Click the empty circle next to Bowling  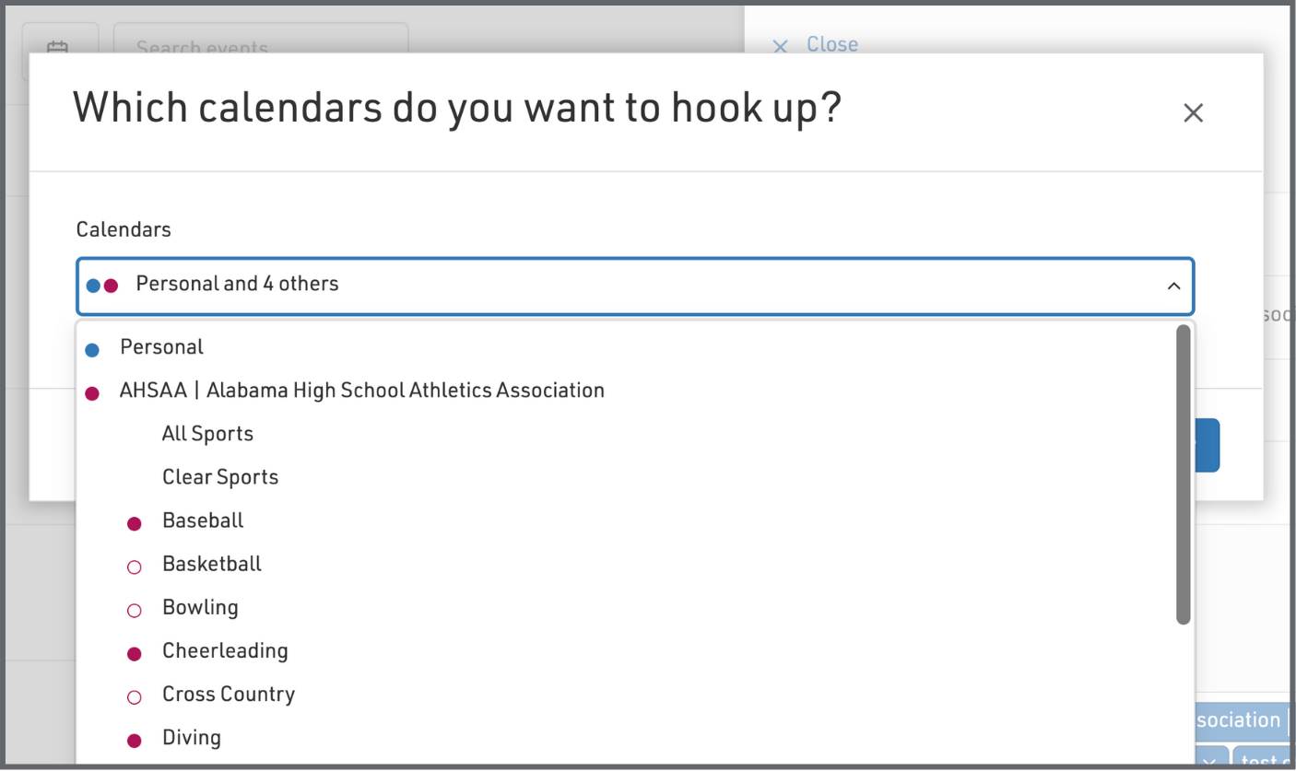click(135, 610)
